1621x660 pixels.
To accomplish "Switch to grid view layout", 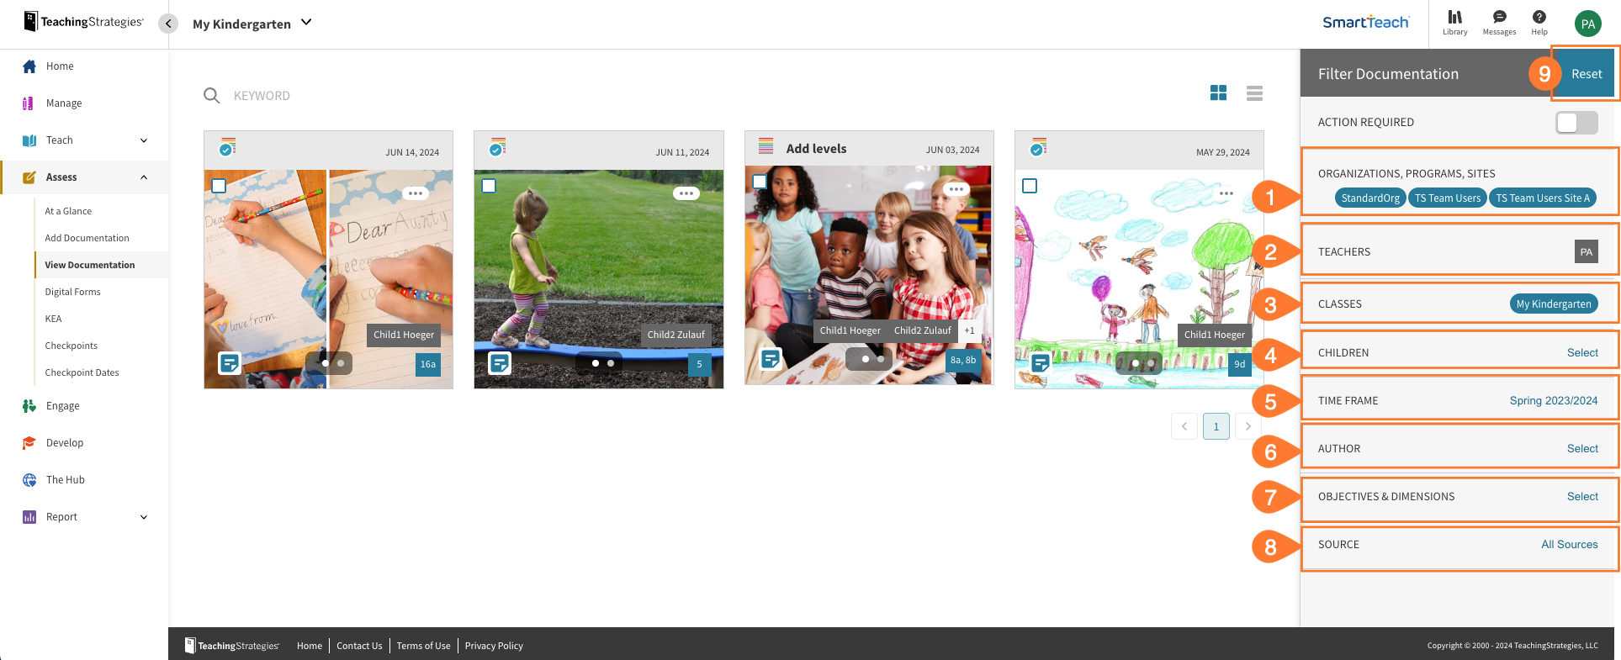I will (1218, 93).
